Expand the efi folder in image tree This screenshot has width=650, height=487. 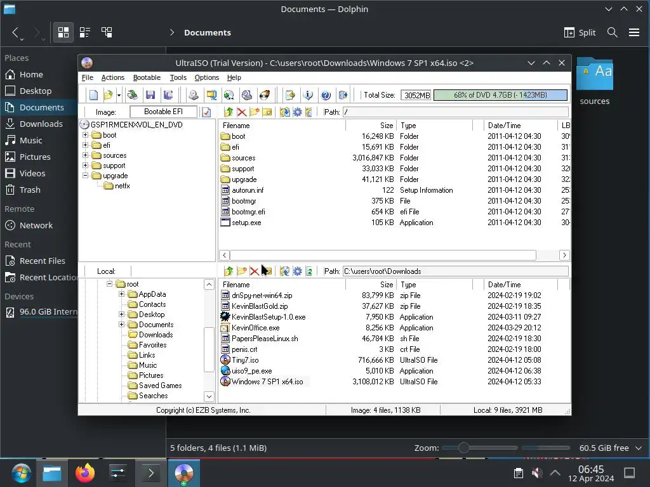(x=86, y=145)
